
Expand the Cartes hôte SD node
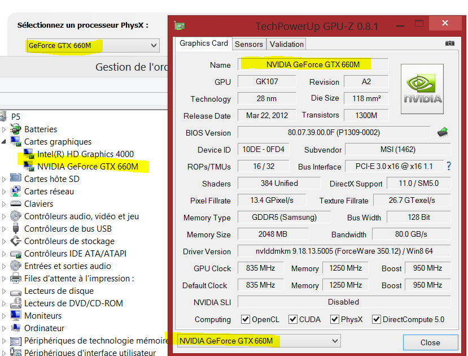tap(3, 179)
